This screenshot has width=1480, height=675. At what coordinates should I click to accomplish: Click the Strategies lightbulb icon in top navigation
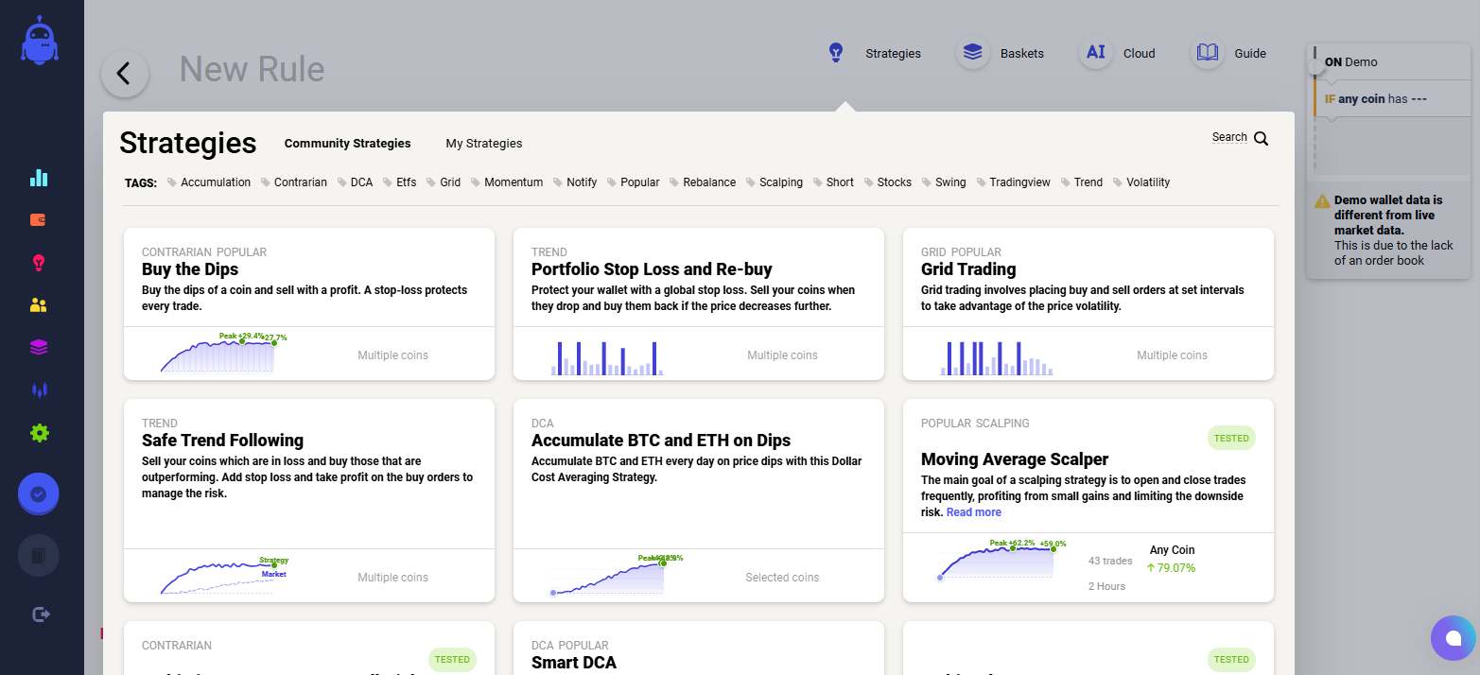[x=836, y=53]
